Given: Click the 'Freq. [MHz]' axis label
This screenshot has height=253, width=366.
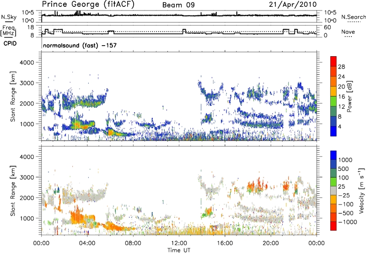Looking at the screenshot, I should (x=8, y=31).
